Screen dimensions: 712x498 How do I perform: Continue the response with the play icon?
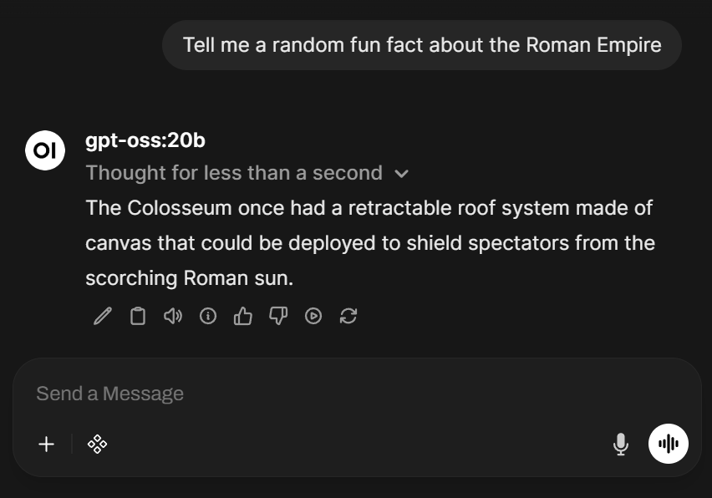313,316
